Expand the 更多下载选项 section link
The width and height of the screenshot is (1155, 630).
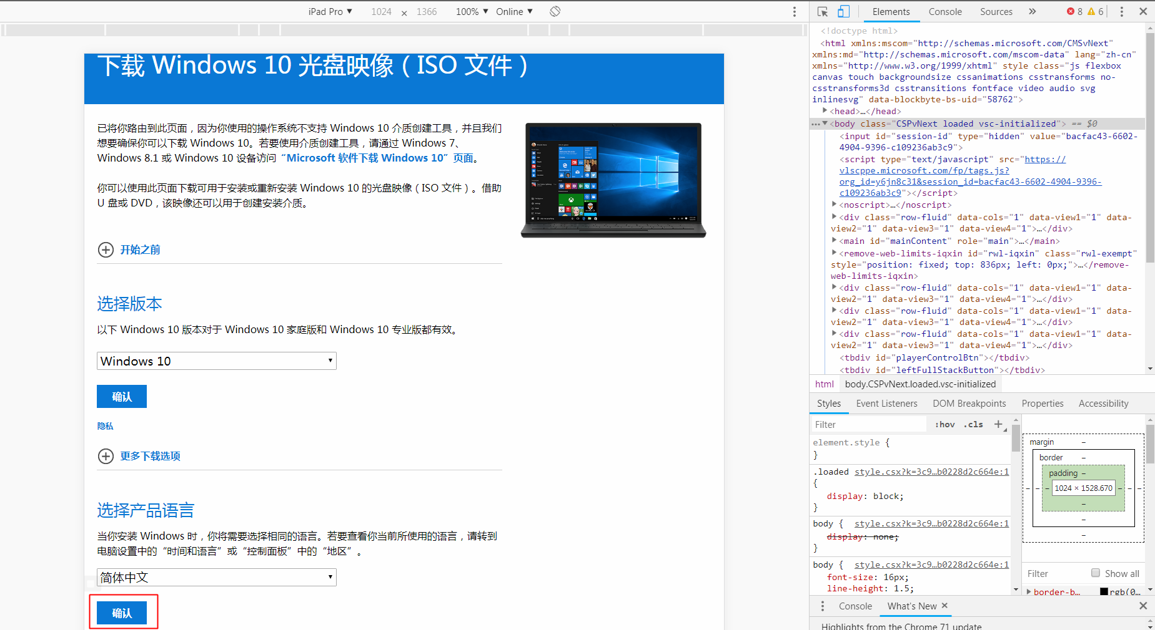click(x=150, y=456)
